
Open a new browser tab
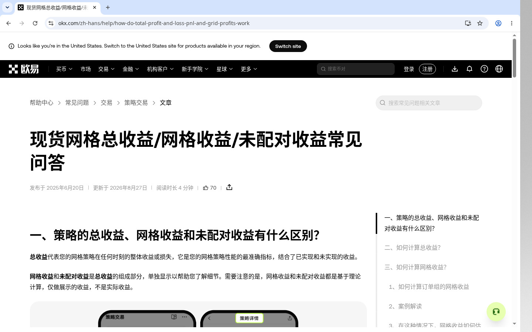(108, 7)
